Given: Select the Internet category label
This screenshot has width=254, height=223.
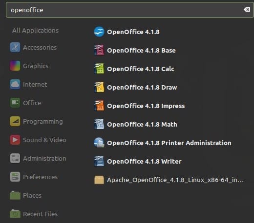Looking at the screenshot, I should (35, 84).
